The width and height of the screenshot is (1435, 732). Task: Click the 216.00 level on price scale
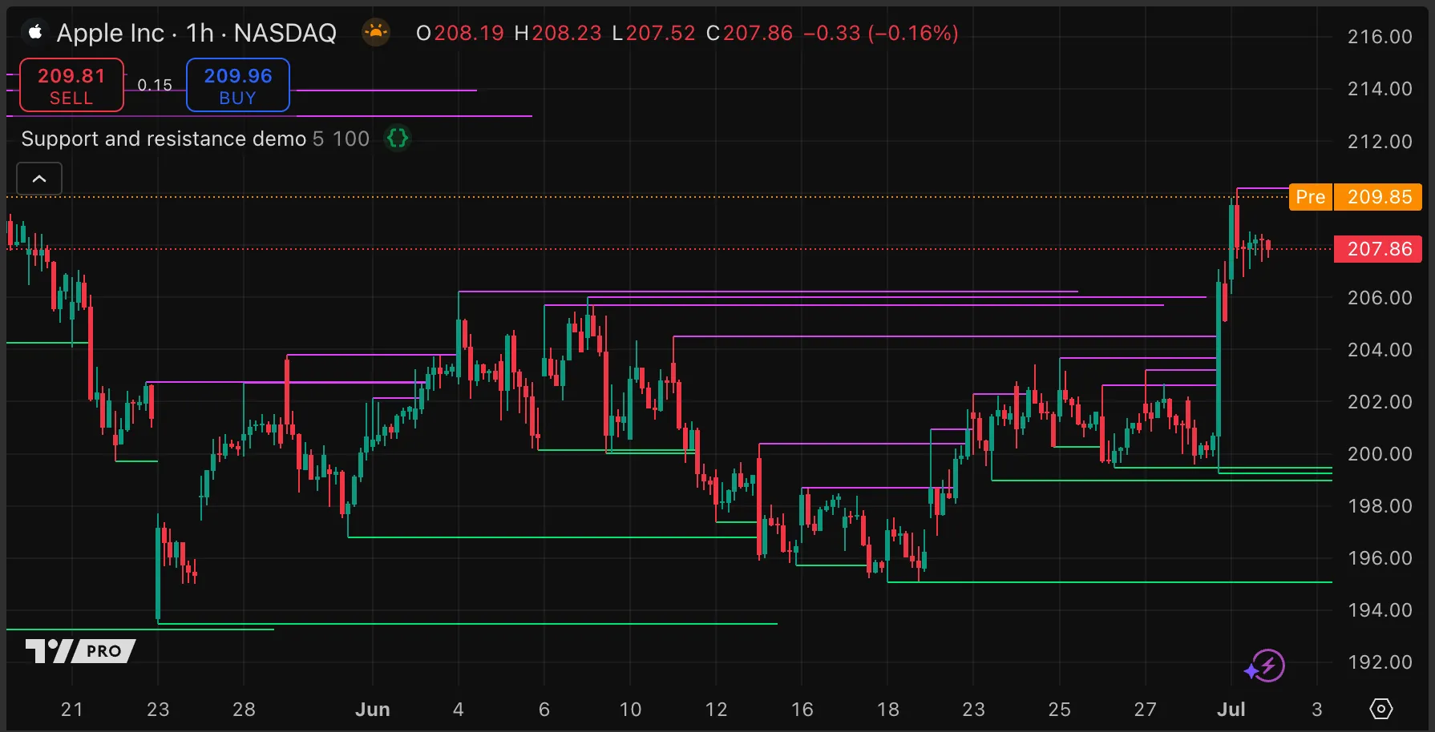[x=1379, y=37]
